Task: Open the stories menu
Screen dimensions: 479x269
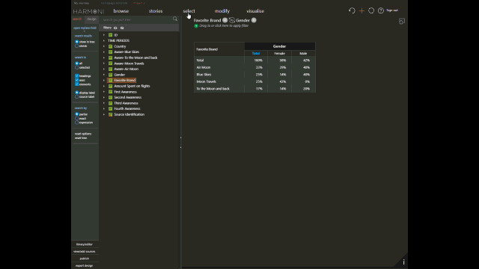Action: [156, 11]
